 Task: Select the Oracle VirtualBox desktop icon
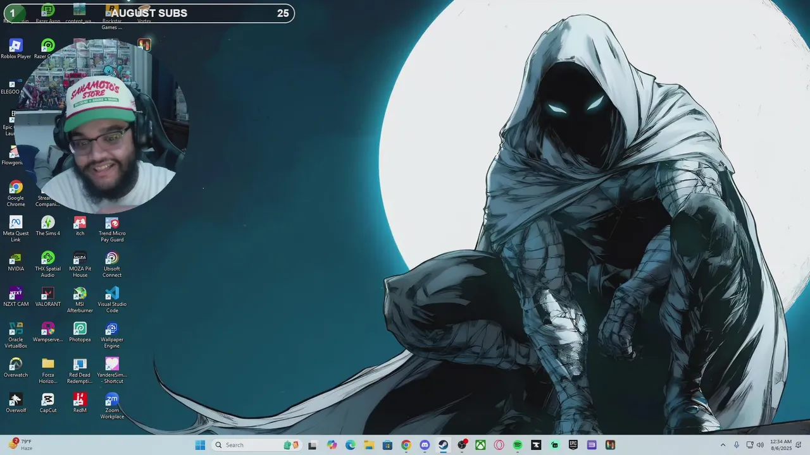click(x=16, y=335)
